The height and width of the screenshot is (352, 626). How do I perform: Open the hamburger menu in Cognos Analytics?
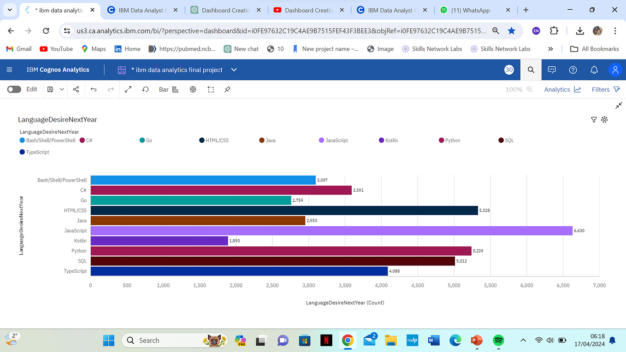pyautogui.click(x=9, y=70)
